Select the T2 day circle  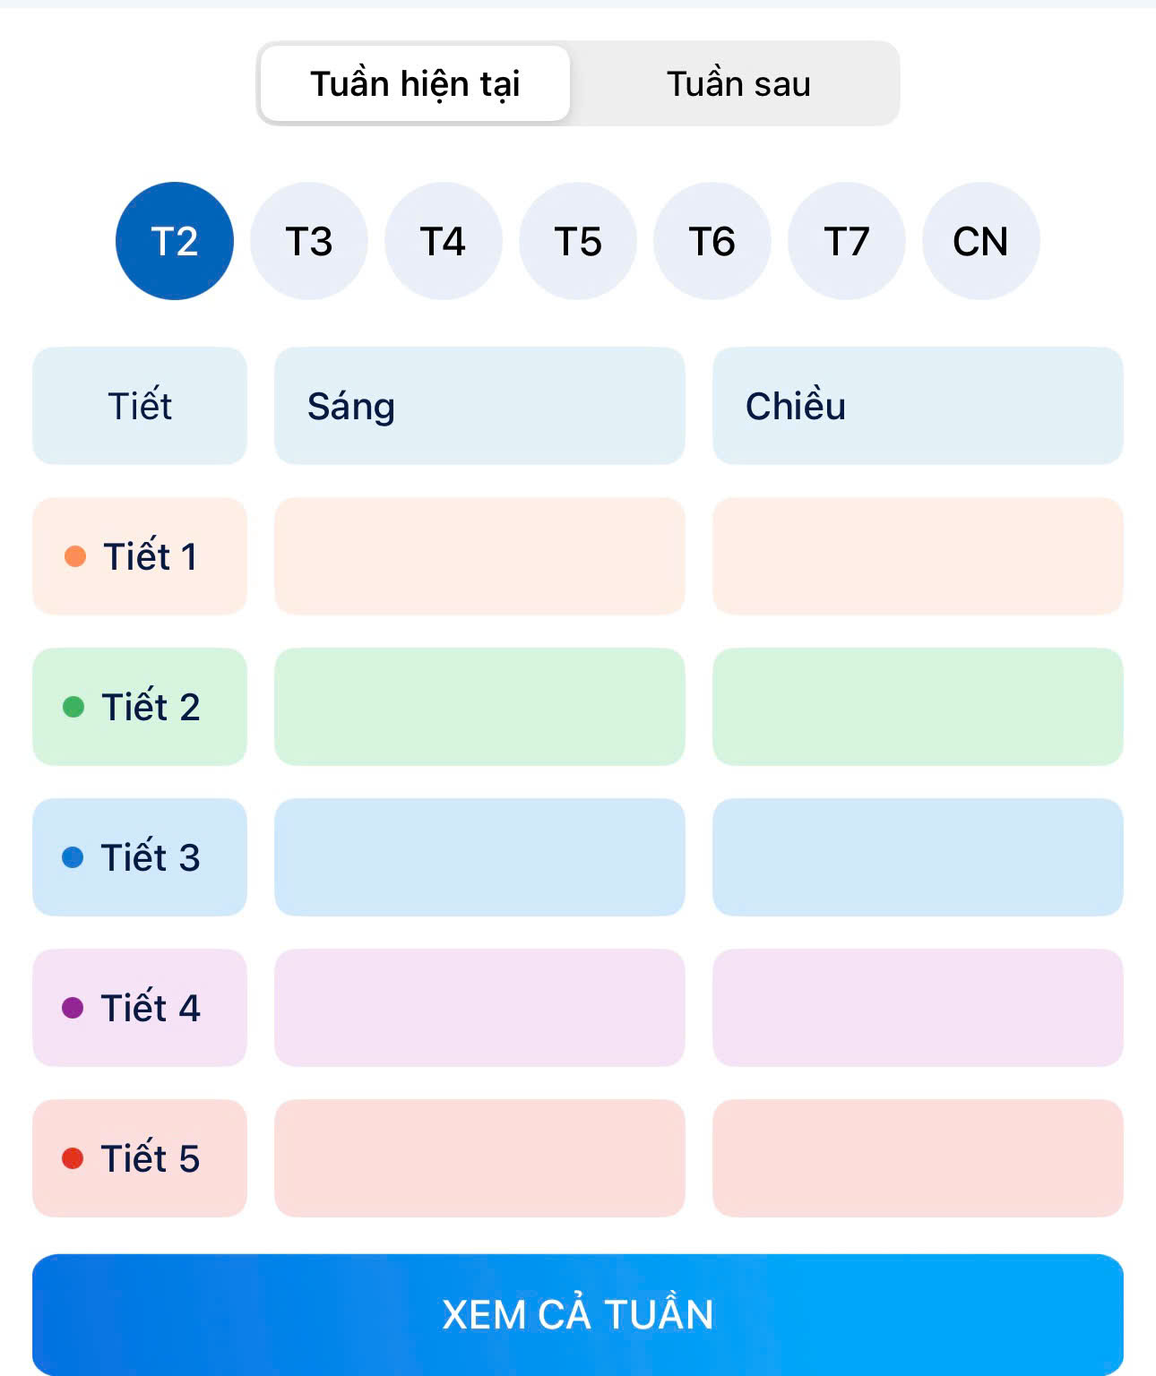(x=175, y=241)
